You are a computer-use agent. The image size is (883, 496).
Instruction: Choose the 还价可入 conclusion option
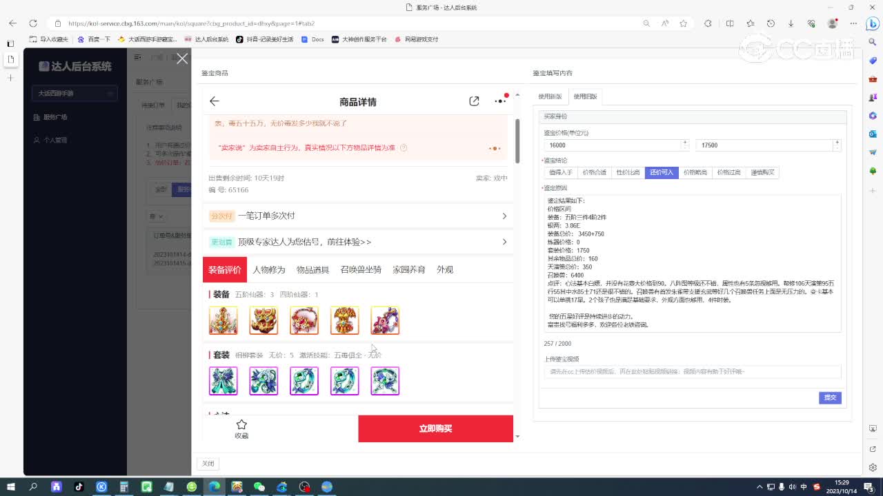click(x=662, y=172)
